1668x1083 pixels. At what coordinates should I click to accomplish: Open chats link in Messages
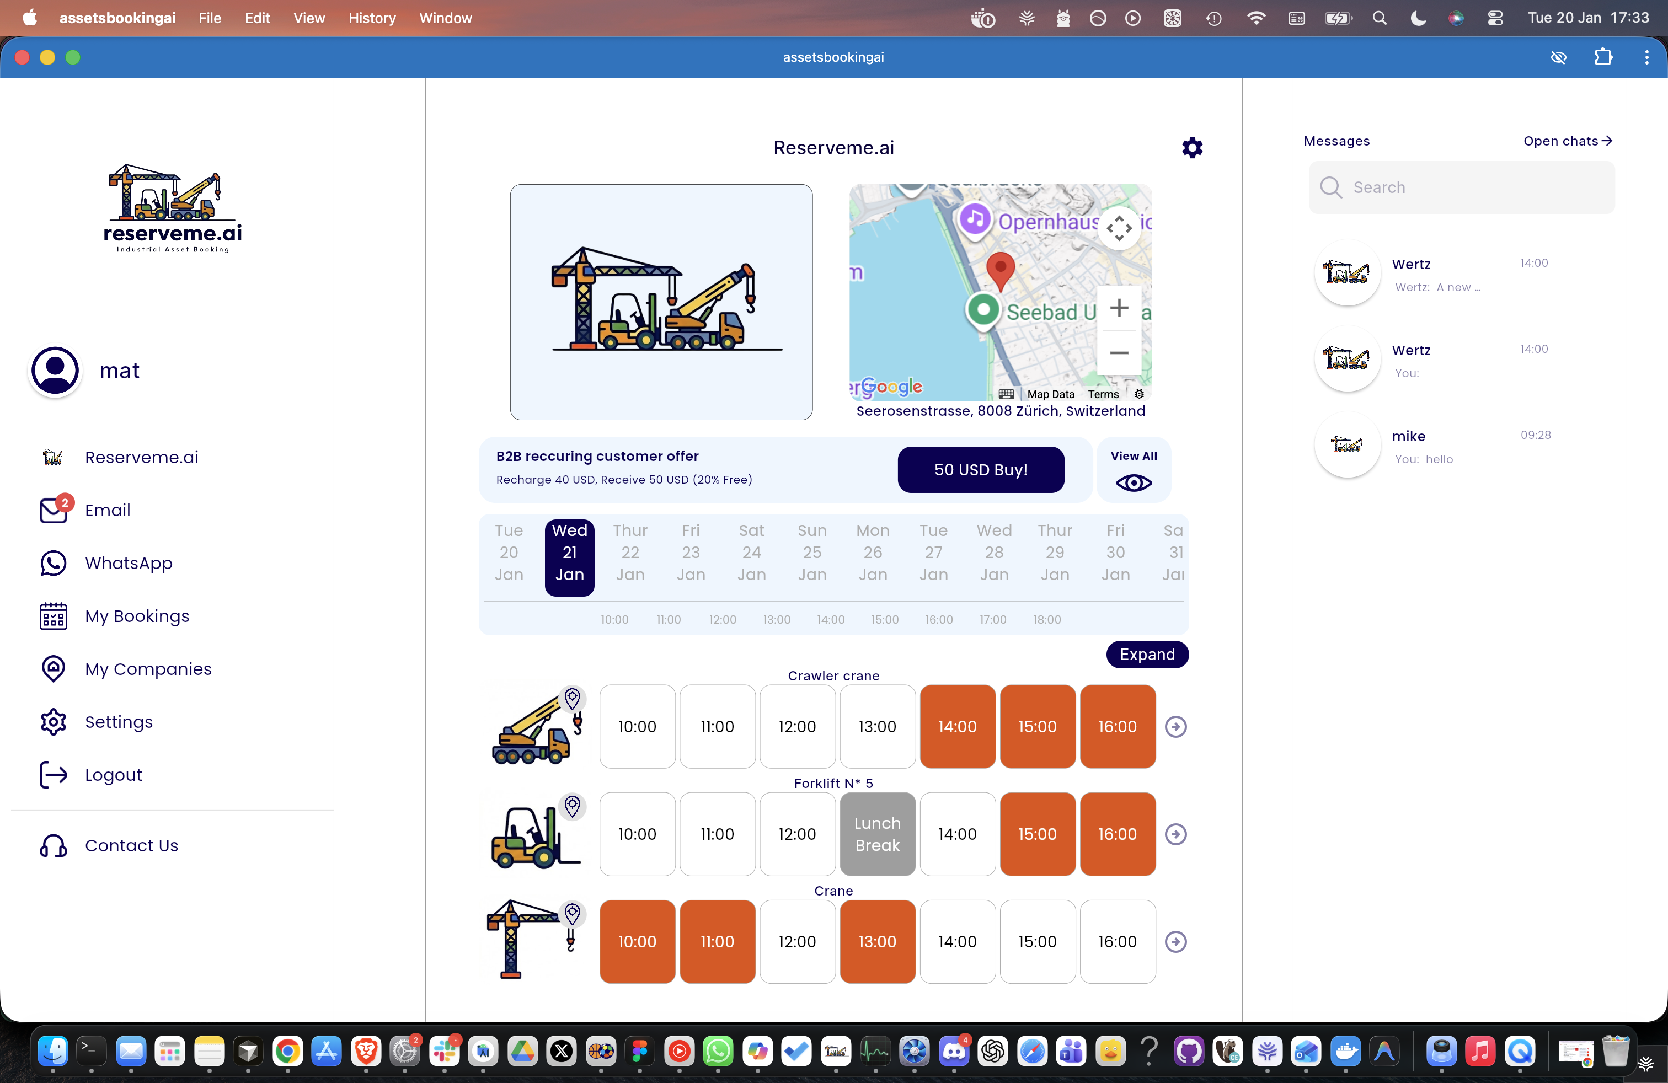1567,141
